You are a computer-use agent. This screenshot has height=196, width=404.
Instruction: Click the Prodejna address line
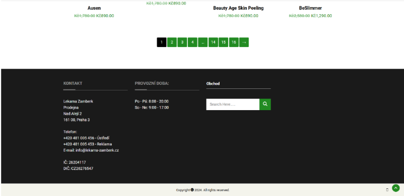tap(71, 107)
